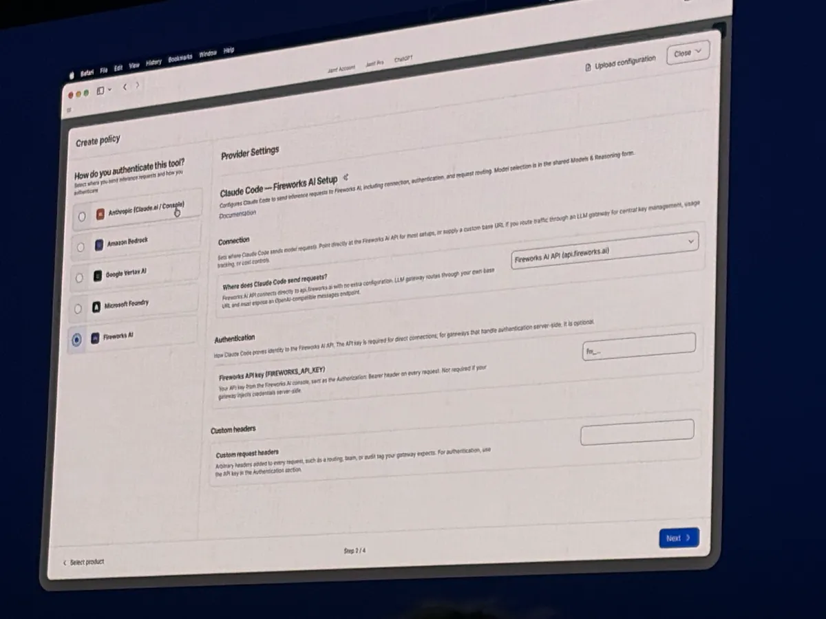Click Upload configuration
This screenshot has height=619, width=826.
[620, 63]
